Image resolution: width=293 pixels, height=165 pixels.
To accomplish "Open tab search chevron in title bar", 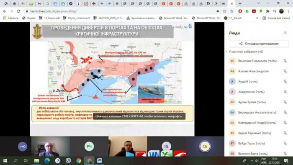I will (258, 3).
